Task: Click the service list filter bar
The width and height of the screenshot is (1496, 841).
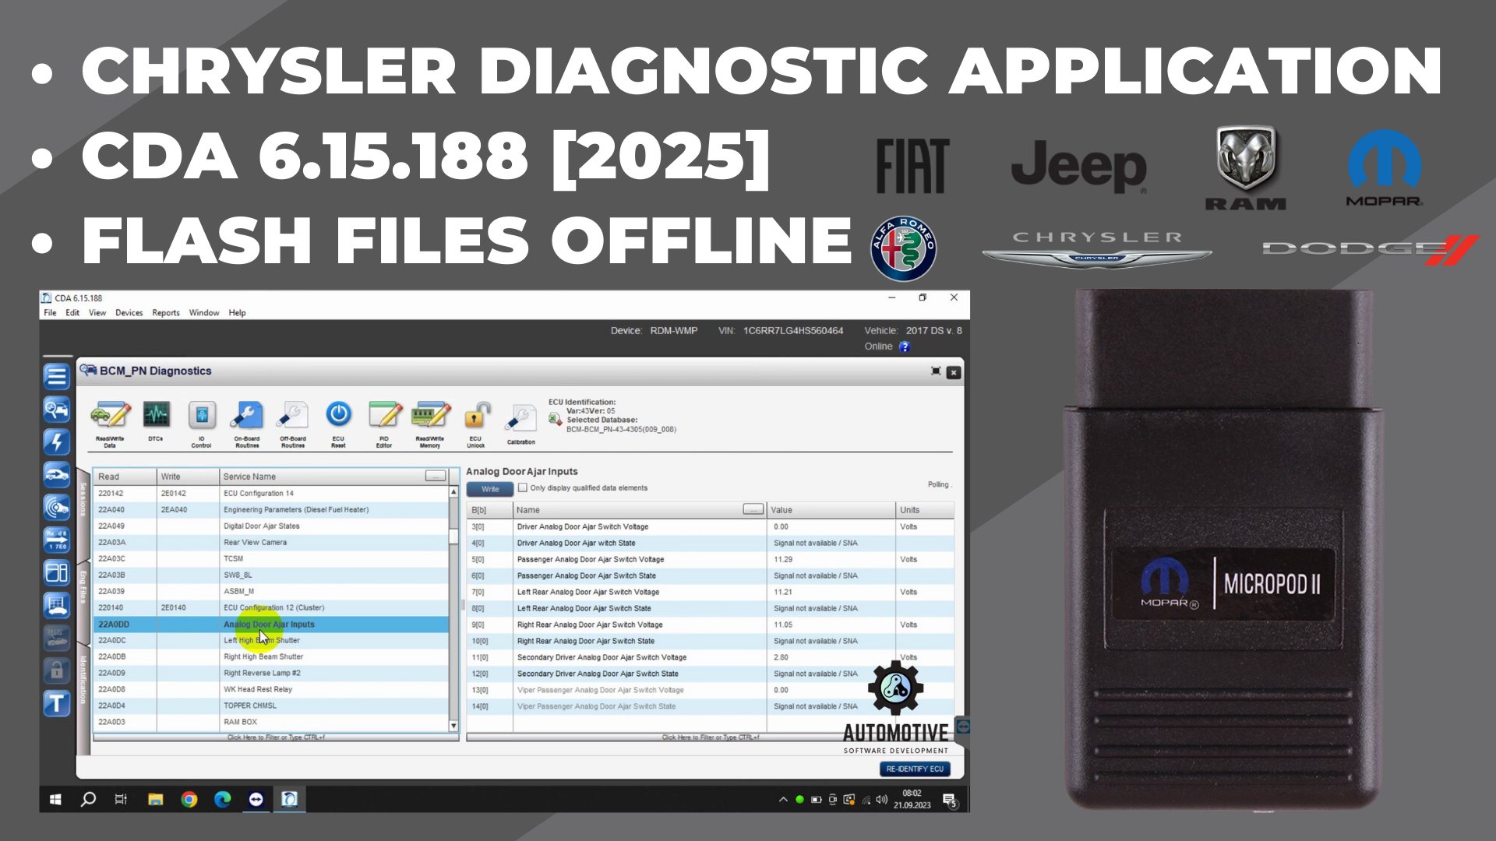Action: (x=276, y=737)
